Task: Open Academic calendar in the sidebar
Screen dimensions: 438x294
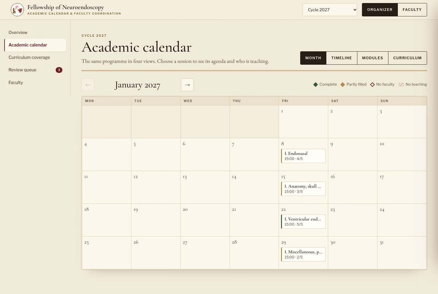Action: click(35, 45)
